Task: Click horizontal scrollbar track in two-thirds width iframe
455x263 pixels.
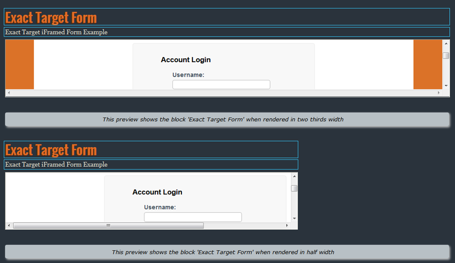Action: pyautogui.click(x=222, y=93)
